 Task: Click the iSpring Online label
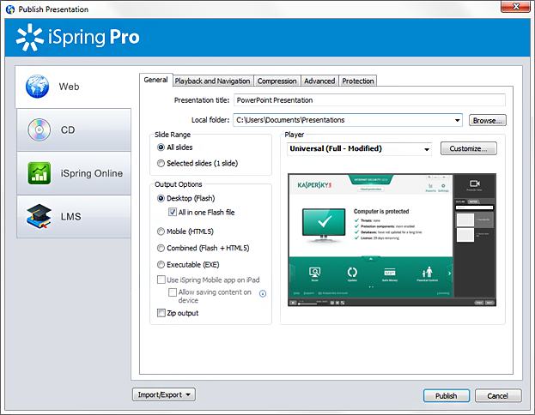coord(91,173)
